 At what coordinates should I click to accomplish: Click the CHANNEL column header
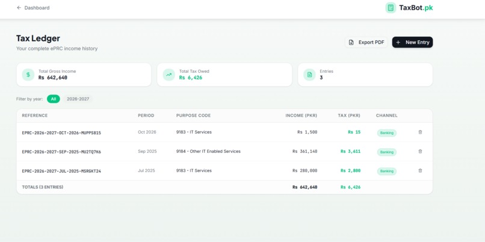pos(387,116)
